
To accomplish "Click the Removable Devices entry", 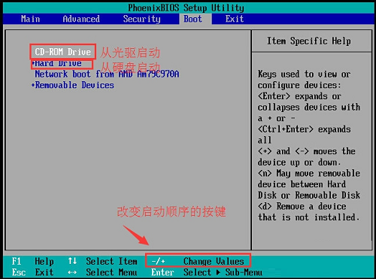I will pos(74,85).
